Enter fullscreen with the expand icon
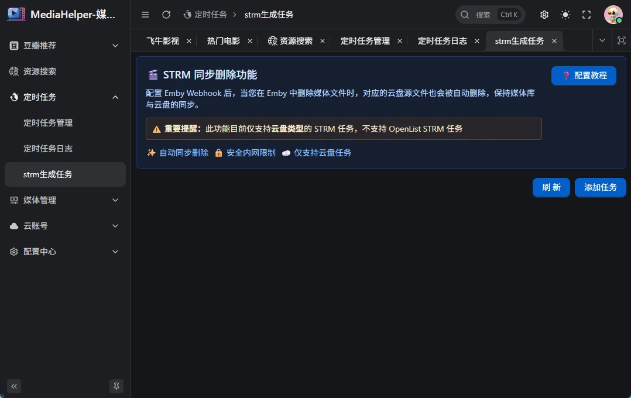631x398 pixels. coord(587,15)
